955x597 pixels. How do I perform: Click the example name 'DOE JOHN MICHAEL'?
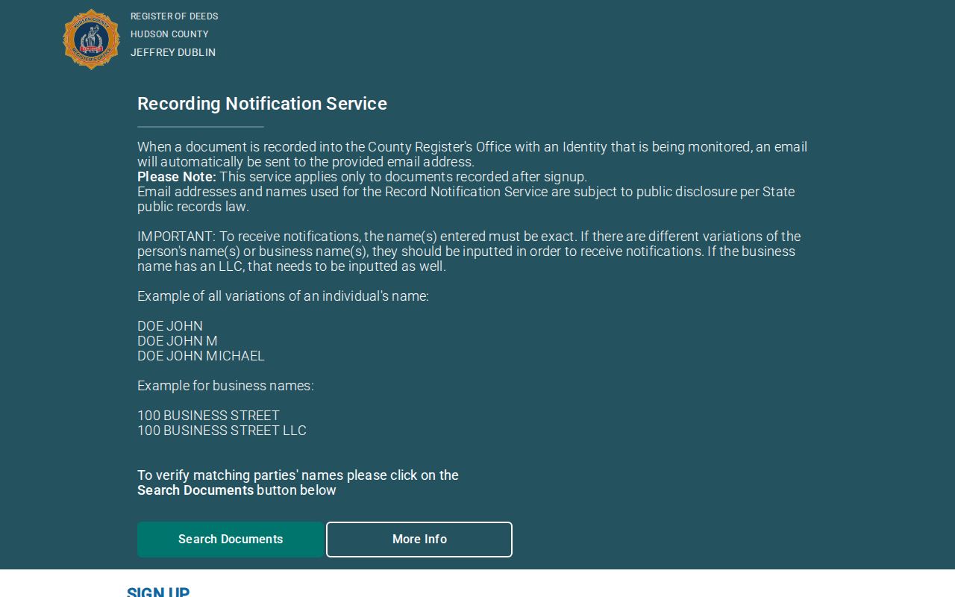pyautogui.click(x=201, y=356)
